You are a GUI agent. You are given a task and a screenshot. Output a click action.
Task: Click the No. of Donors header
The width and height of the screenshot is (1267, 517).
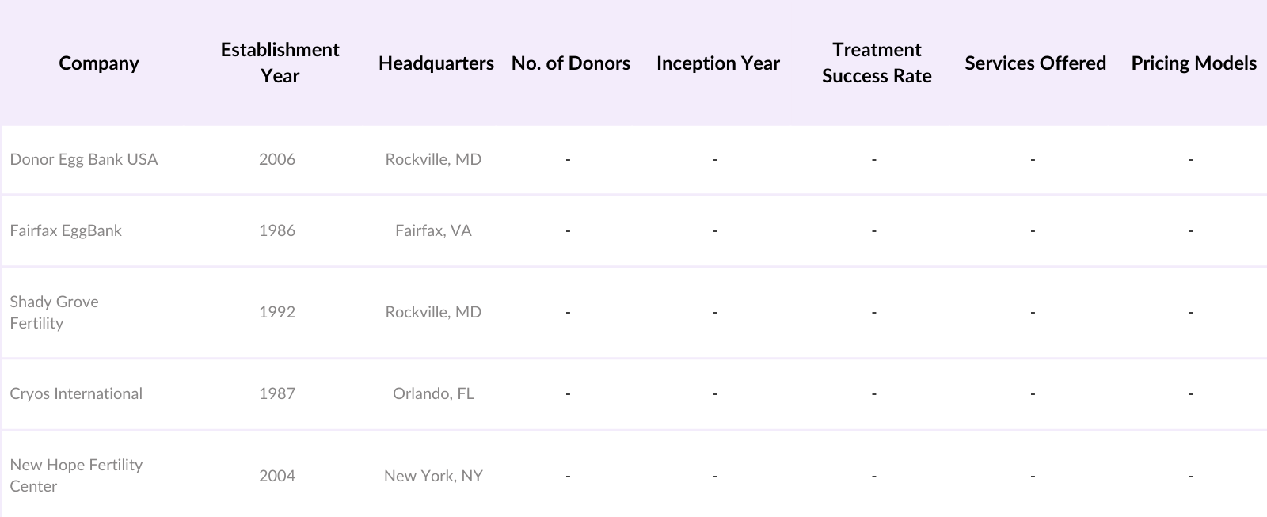570,63
